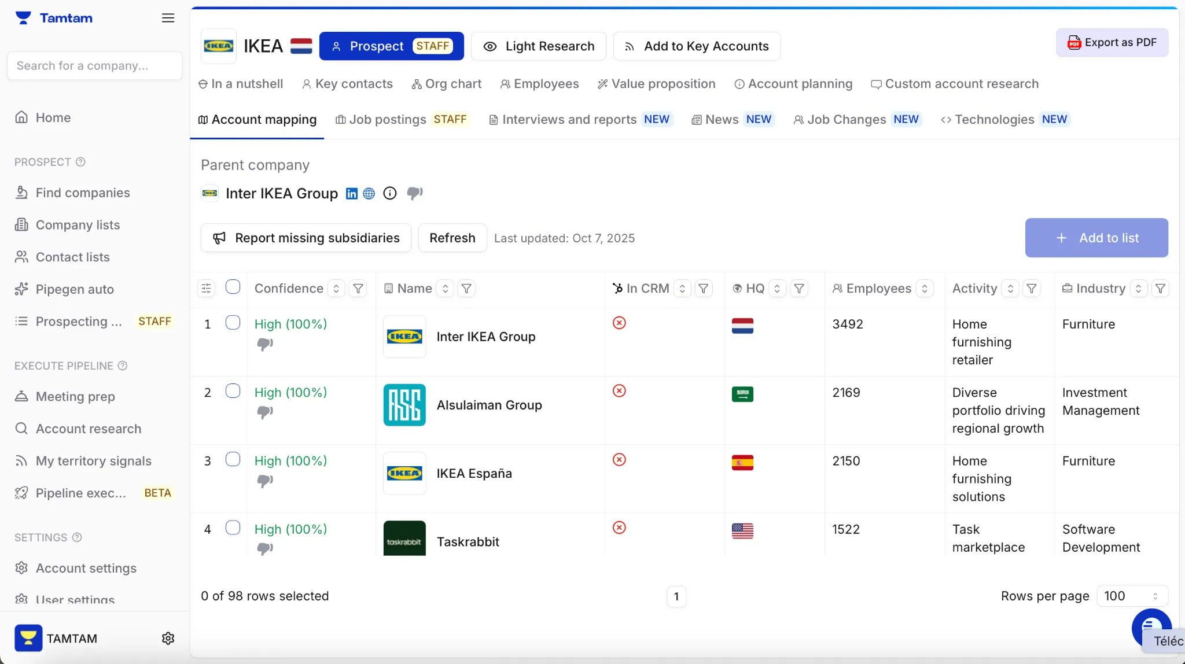The image size is (1185, 664).
Task: Click the Report missing subsidiaries button
Action: pyautogui.click(x=306, y=238)
